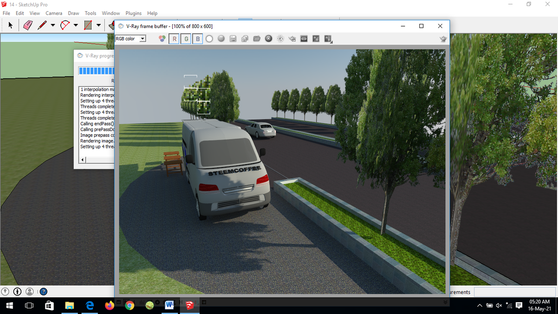
Task: Open the Plugins menu
Action: click(134, 13)
